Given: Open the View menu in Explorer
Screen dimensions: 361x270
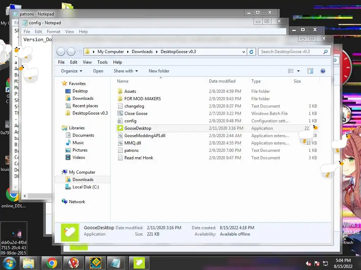Looking at the screenshot, I should pos(87,62).
